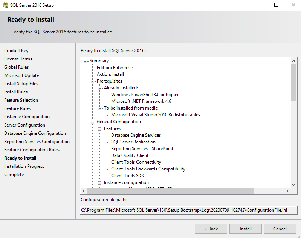Select the Complete step
Screen dimensions: 301x238
[14, 175]
